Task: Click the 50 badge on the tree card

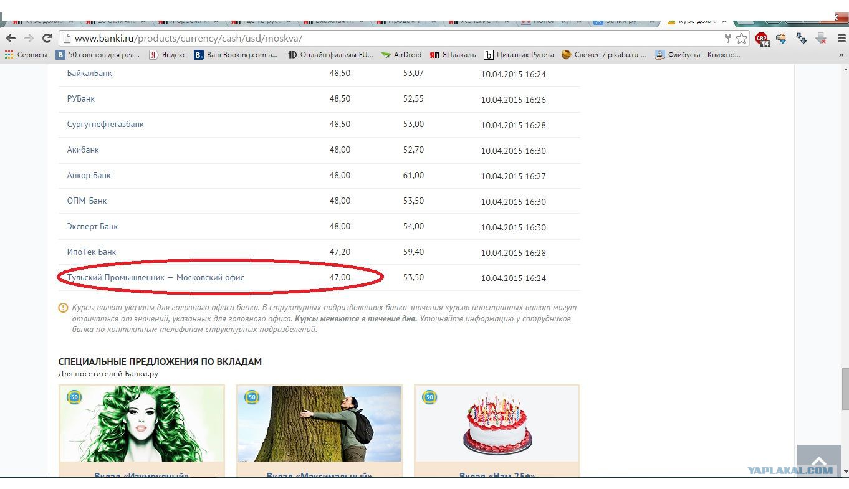Action: point(252,397)
